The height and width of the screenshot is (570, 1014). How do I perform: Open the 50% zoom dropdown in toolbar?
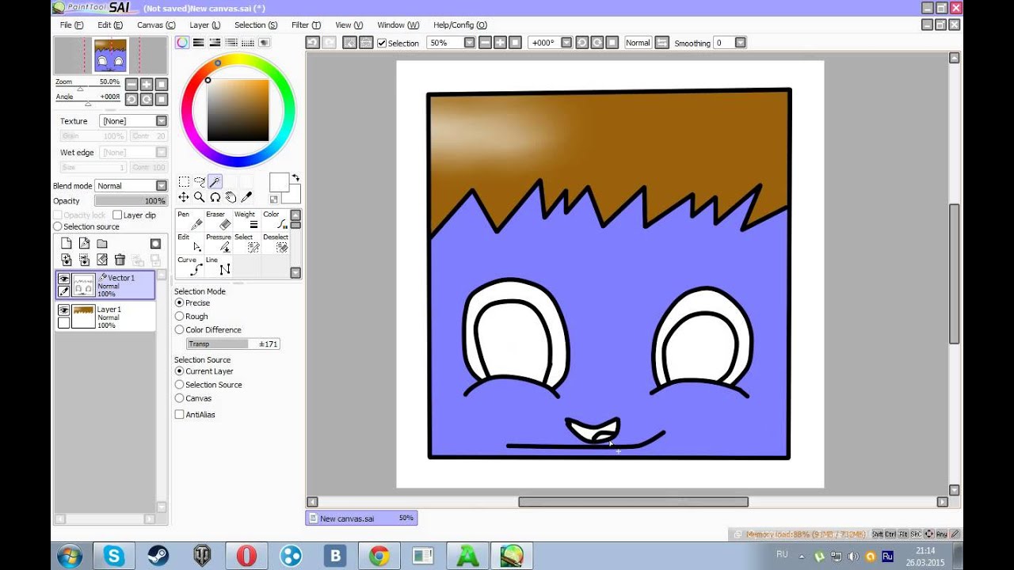coord(469,43)
